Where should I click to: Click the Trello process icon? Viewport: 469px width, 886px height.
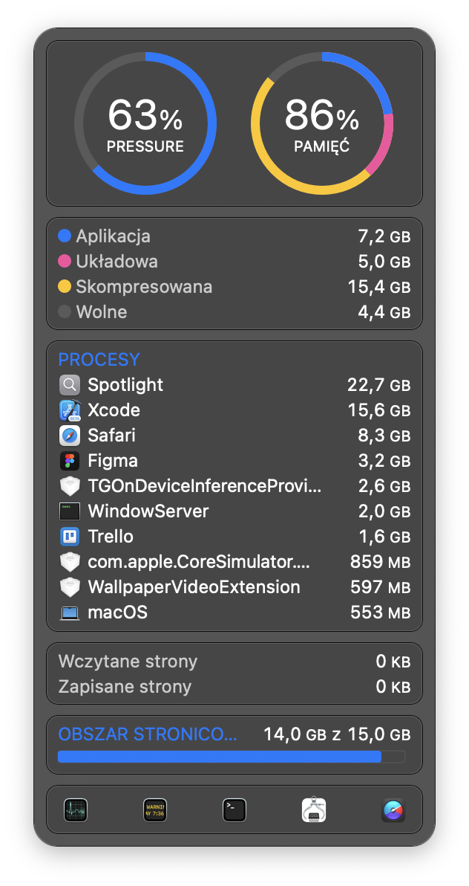[x=70, y=536]
